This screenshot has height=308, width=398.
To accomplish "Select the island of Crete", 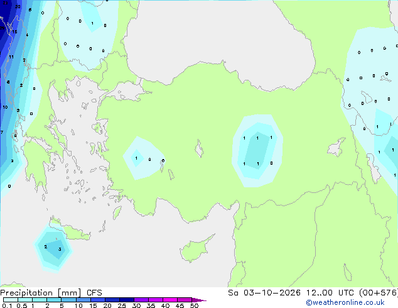I will pos(70,230).
